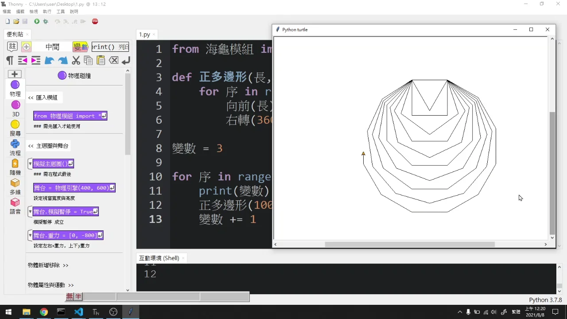Open a file using the folder icon
This screenshot has height=319, width=567.
click(x=16, y=21)
